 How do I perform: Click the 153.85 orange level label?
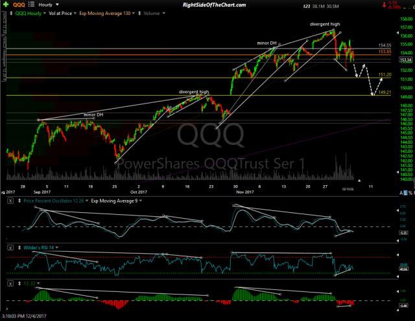click(x=385, y=52)
